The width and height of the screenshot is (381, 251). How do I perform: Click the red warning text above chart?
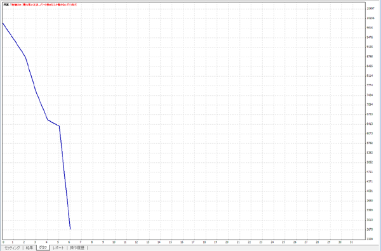[x=44, y=4]
